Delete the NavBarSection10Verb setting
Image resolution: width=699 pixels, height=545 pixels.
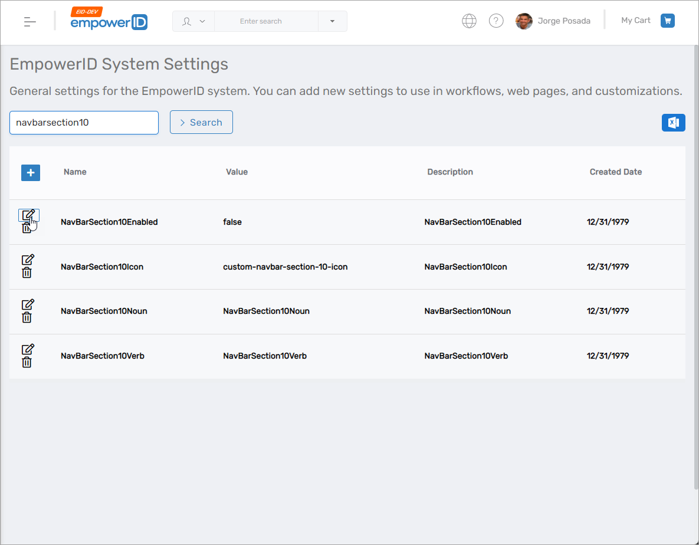27,362
